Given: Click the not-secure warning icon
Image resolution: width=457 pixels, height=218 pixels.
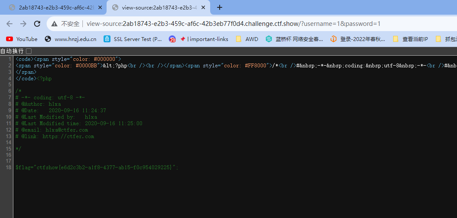Looking at the screenshot, I should click(x=54, y=24).
